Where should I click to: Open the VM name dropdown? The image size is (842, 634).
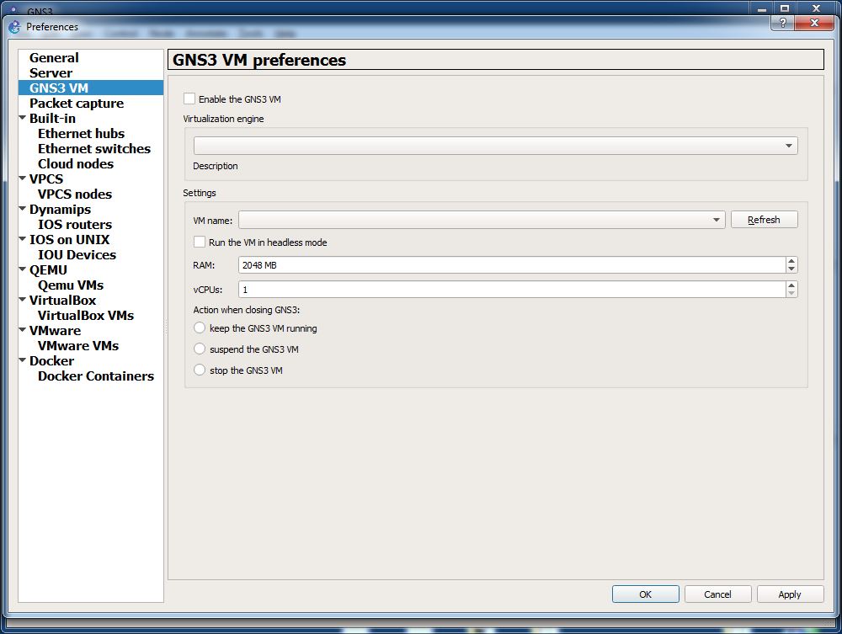482,220
